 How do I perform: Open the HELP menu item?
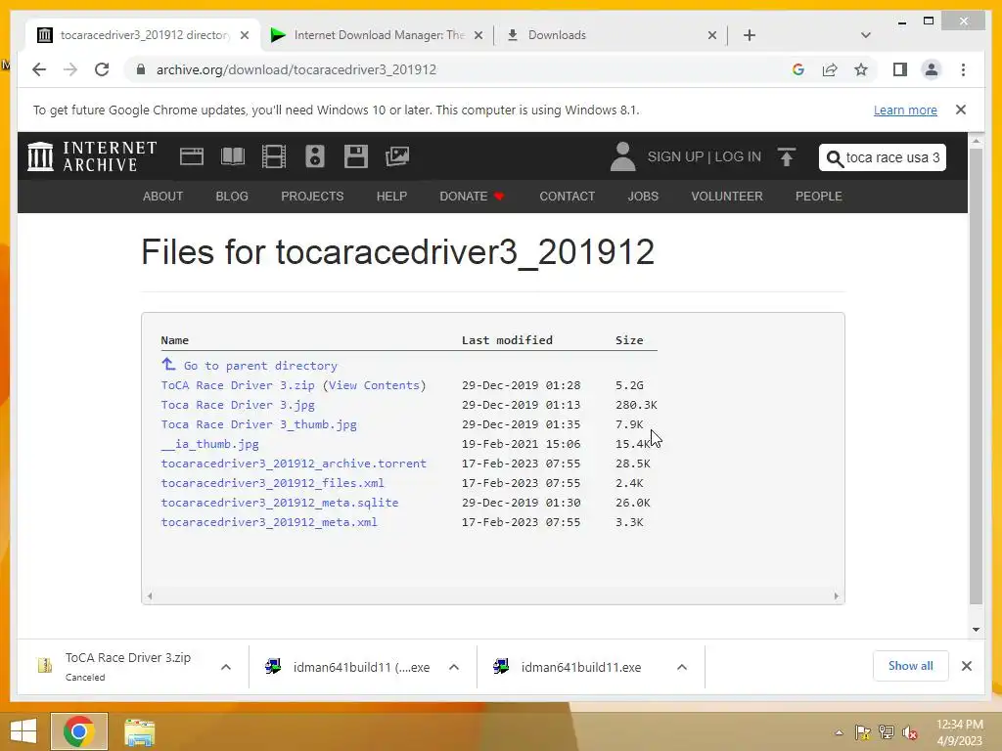391,196
